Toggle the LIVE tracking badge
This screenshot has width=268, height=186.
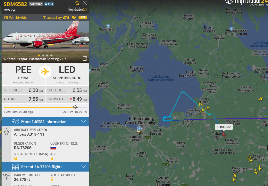pyautogui.click(x=83, y=17)
